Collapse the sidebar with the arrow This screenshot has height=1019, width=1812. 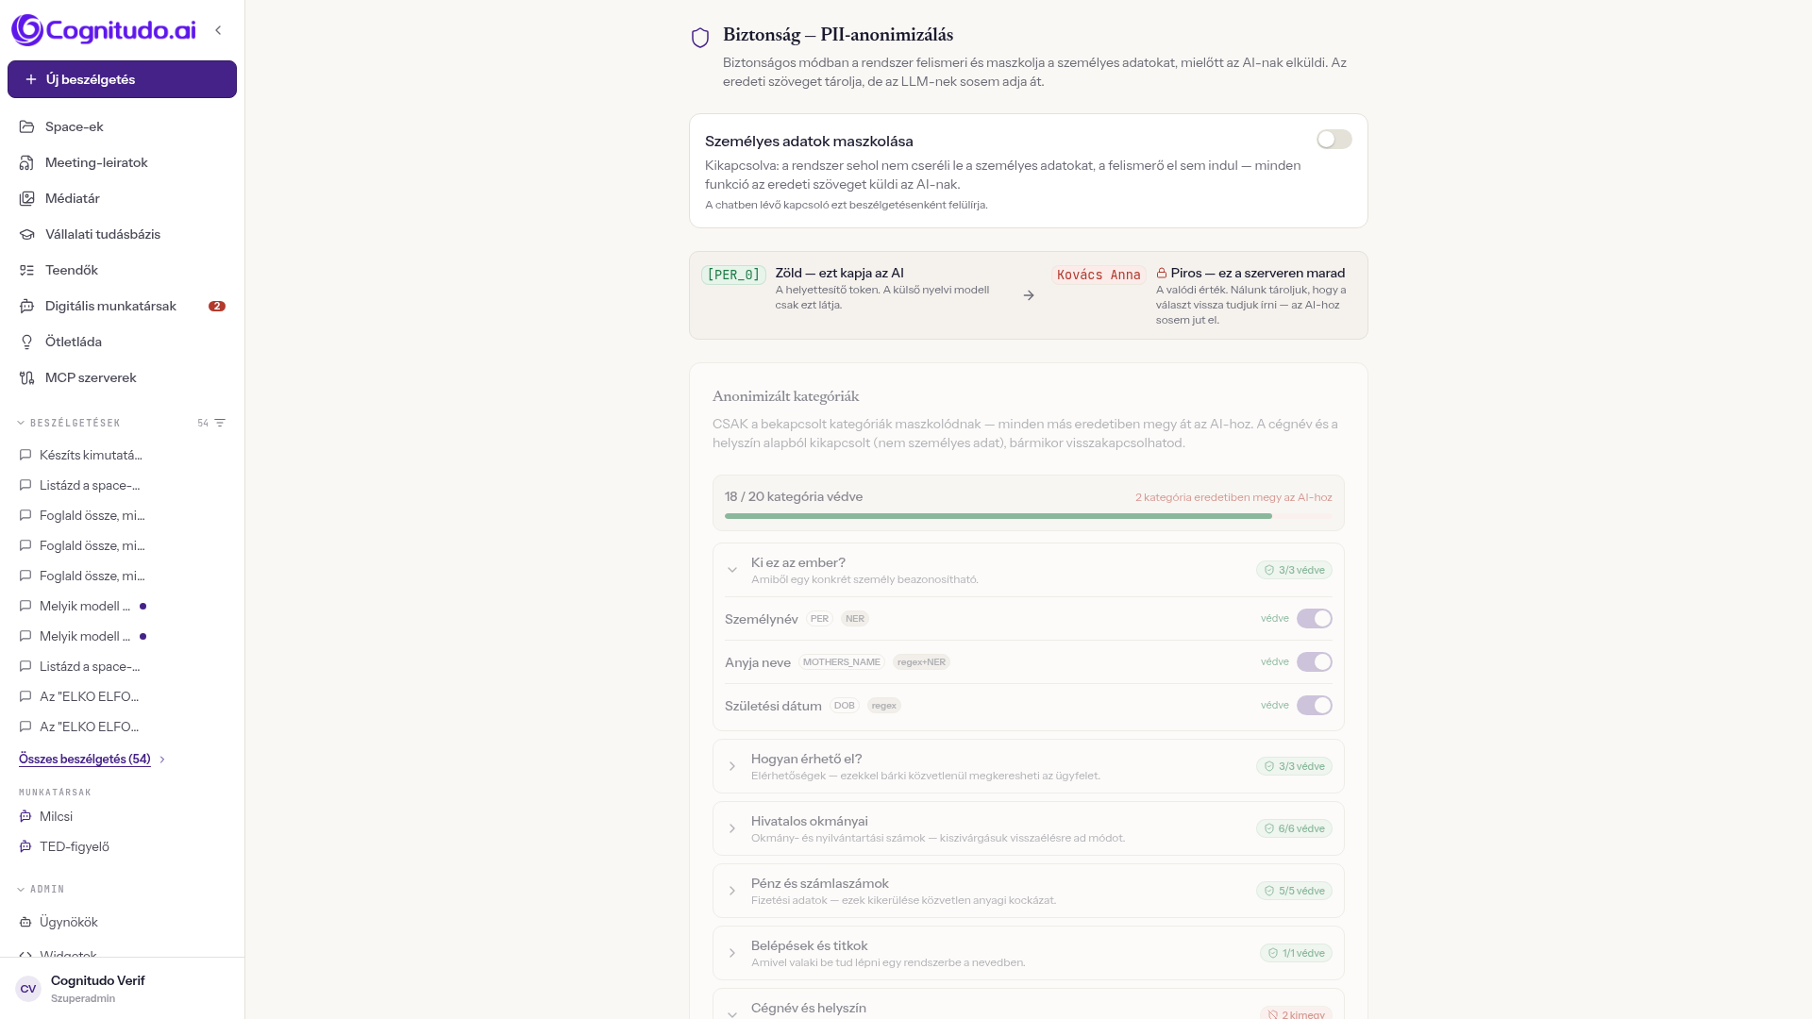(218, 30)
